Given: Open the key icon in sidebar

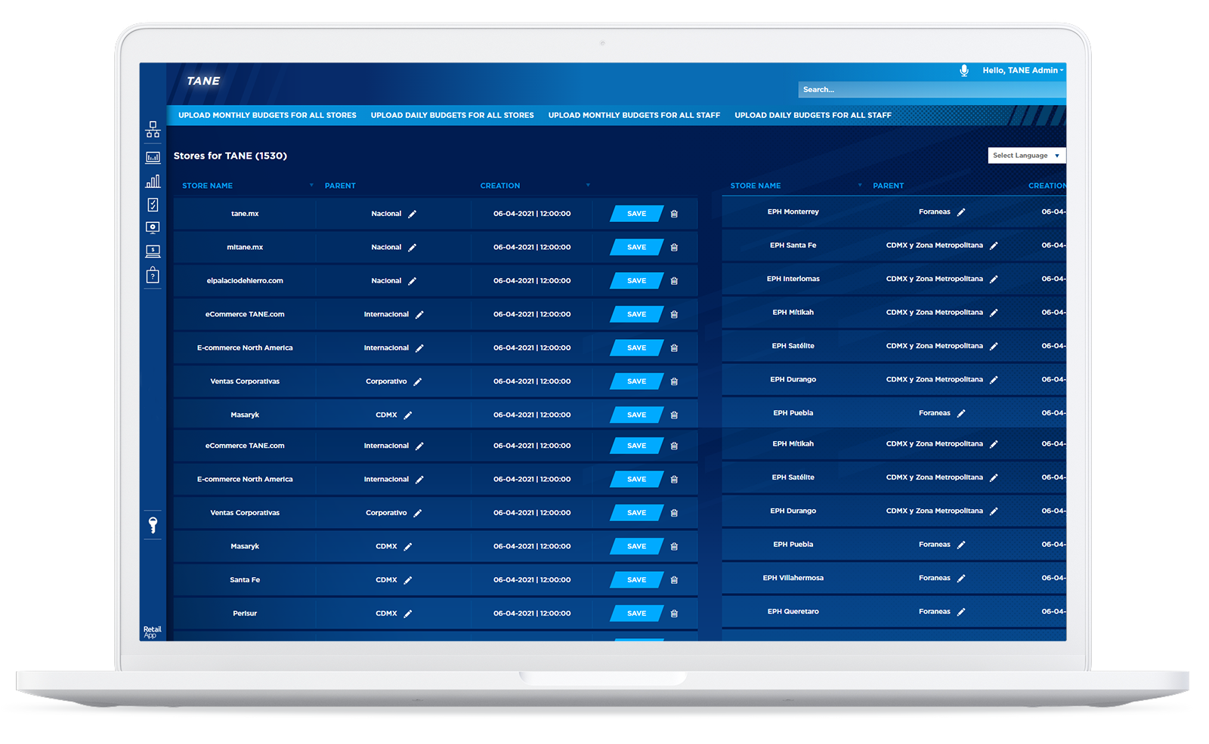Looking at the screenshot, I should (x=153, y=524).
